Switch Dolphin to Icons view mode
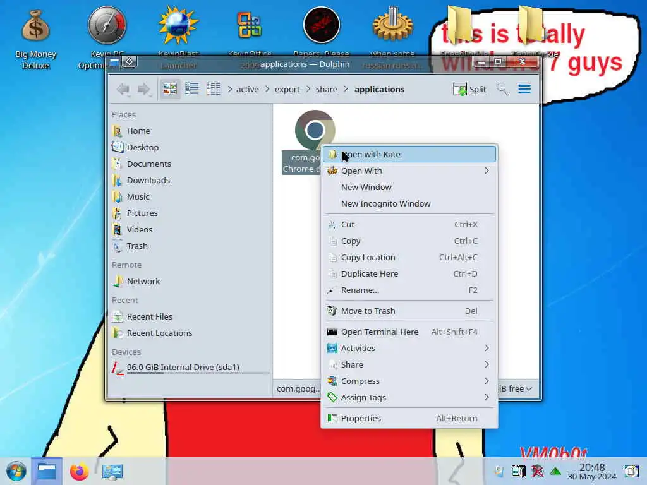The image size is (647, 485). pos(170,88)
